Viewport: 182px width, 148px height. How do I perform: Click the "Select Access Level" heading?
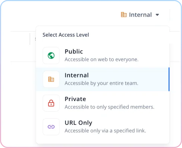66,35
